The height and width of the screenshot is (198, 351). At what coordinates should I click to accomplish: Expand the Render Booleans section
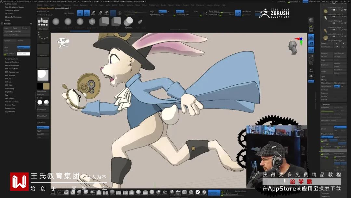[x=12, y=59]
